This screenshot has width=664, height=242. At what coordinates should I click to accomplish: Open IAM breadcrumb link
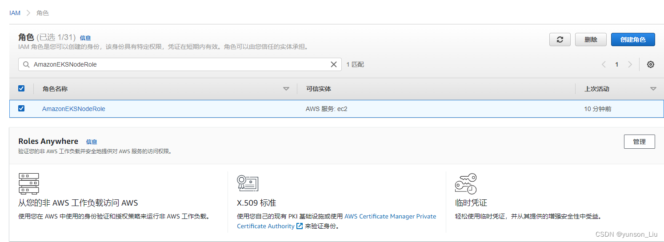[x=15, y=13]
